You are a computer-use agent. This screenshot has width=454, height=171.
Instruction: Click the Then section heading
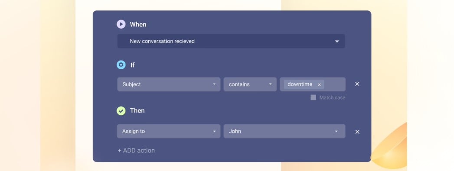click(x=137, y=111)
